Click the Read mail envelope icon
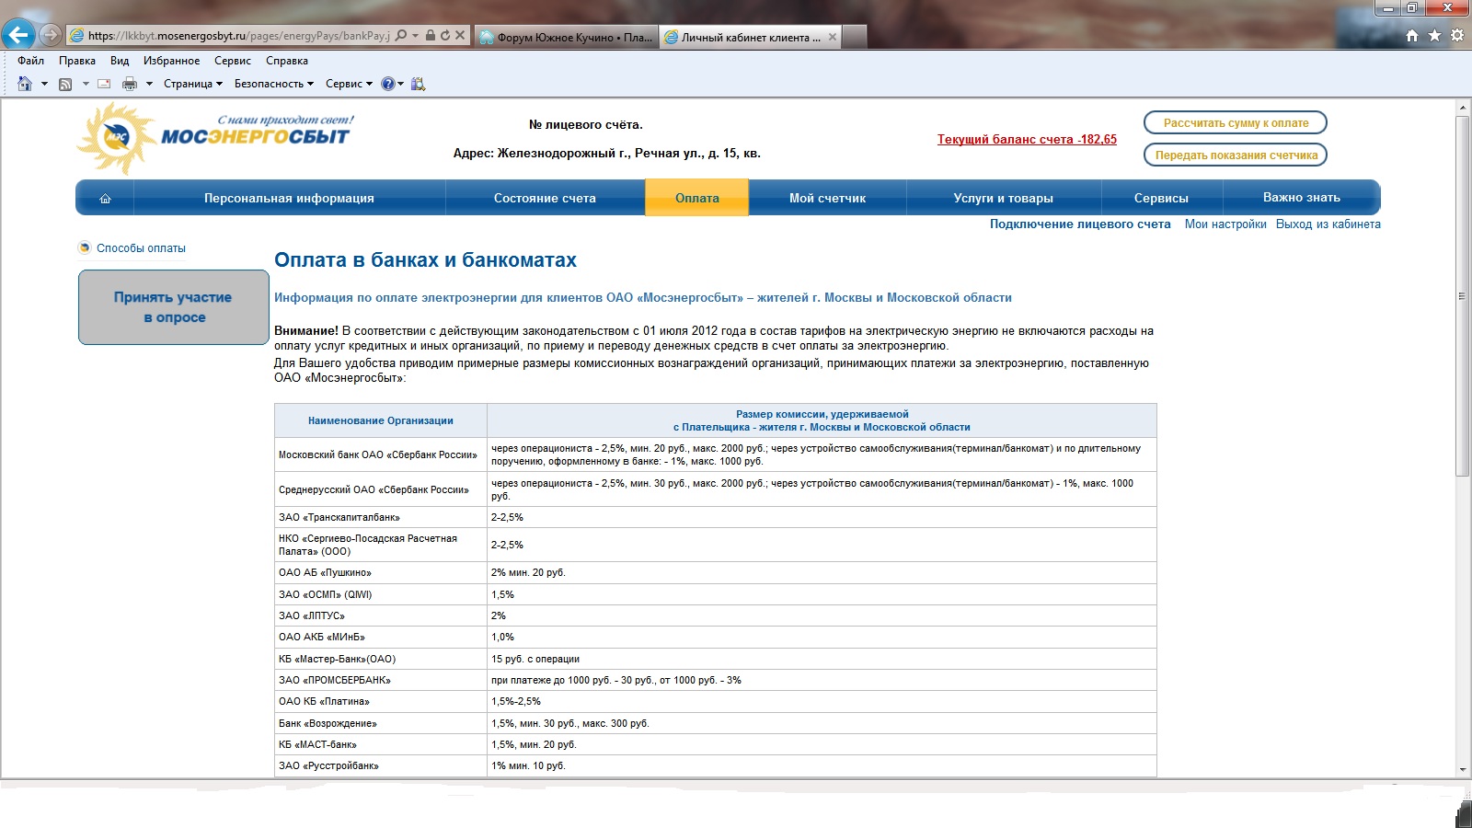Image resolution: width=1472 pixels, height=828 pixels. coord(104,84)
